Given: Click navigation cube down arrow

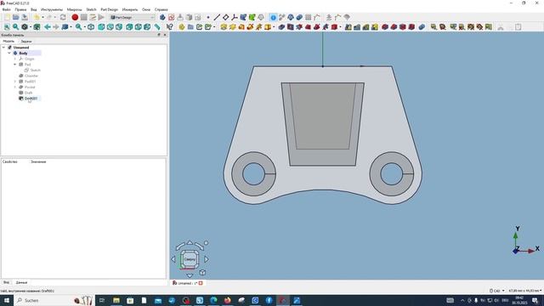Looking at the screenshot, I should pos(190,275).
